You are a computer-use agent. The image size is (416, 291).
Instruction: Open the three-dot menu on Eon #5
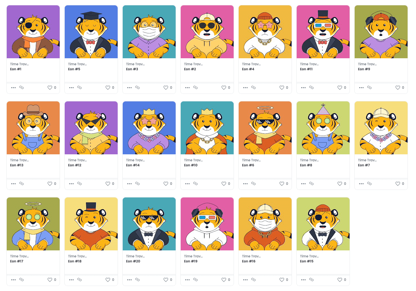click(x=71, y=88)
